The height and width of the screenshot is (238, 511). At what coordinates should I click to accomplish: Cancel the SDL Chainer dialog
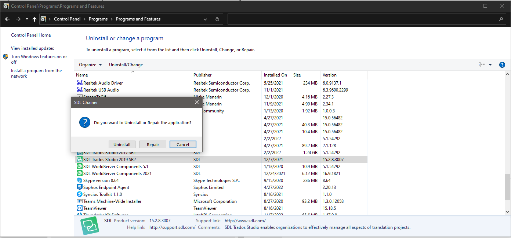tap(183, 144)
